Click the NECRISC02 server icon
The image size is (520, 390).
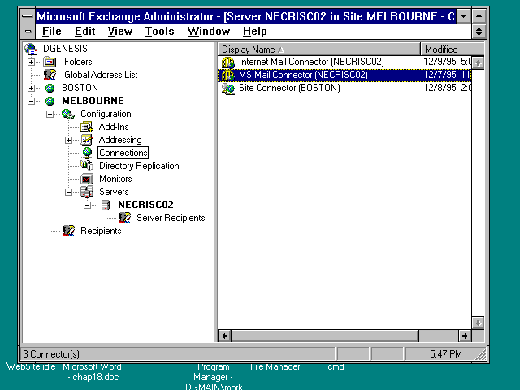[106, 205]
